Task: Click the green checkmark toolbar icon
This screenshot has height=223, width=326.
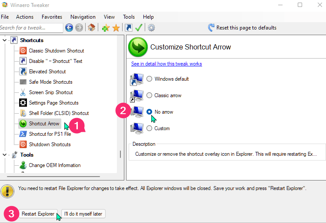Action: 139,27
